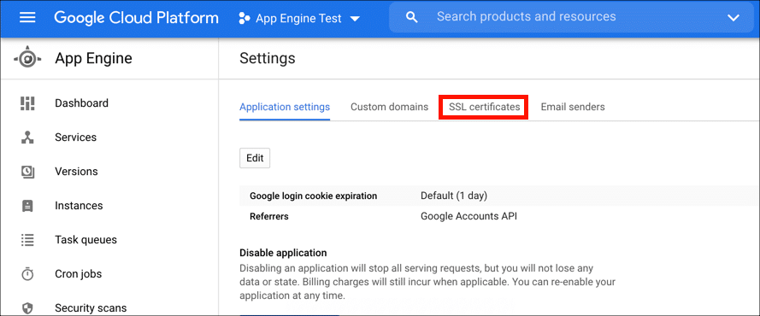Click the Edit button
Screen dimensions: 760x316
tap(255, 158)
